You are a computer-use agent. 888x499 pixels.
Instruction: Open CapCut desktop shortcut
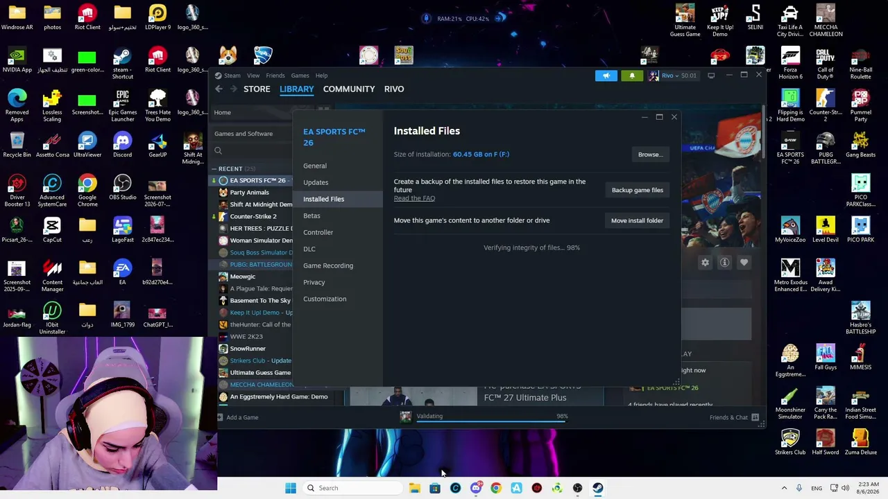tap(52, 230)
